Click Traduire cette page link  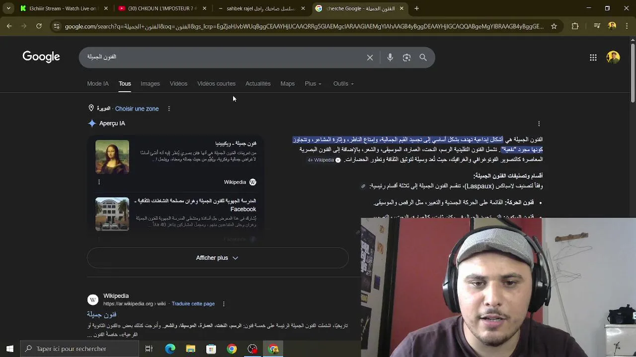pos(193,304)
